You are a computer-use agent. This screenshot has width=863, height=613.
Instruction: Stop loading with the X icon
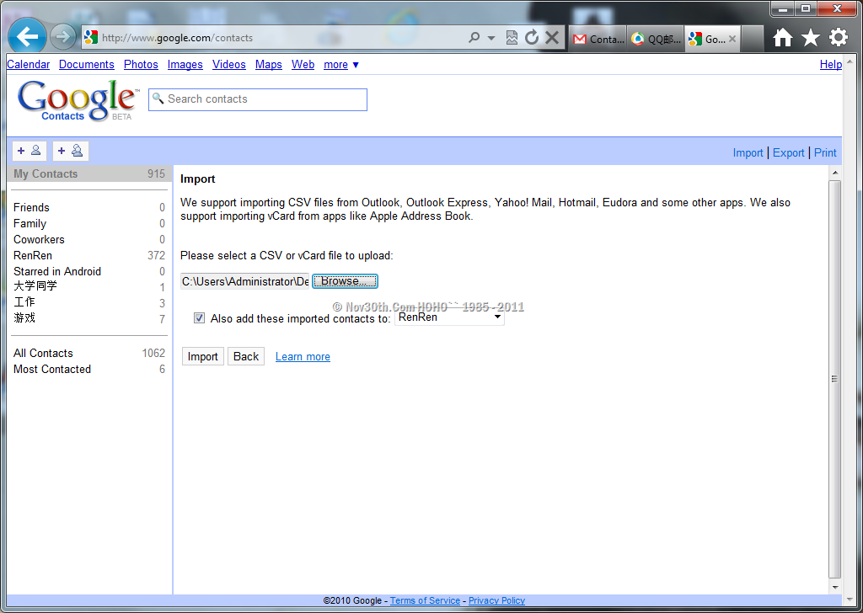click(552, 37)
